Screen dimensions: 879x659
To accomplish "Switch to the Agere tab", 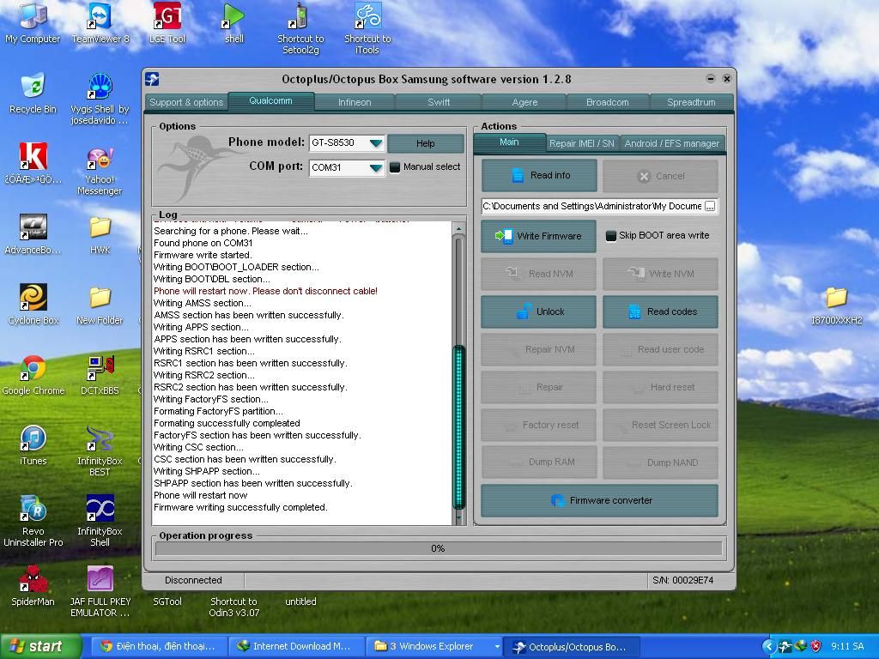I will coord(524,102).
